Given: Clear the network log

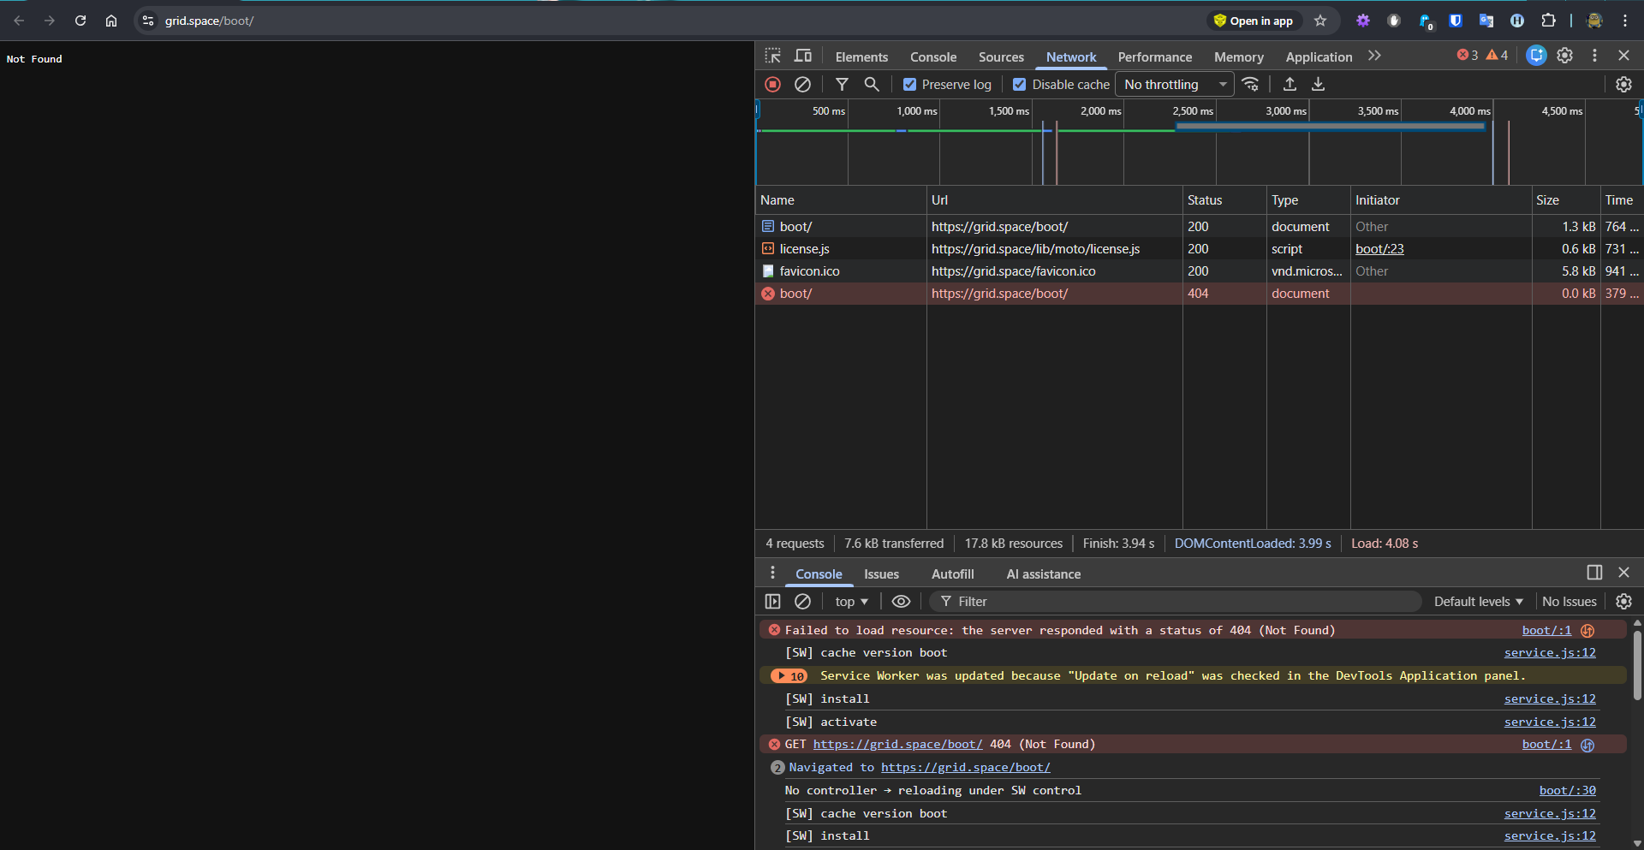Looking at the screenshot, I should coord(802,84).
